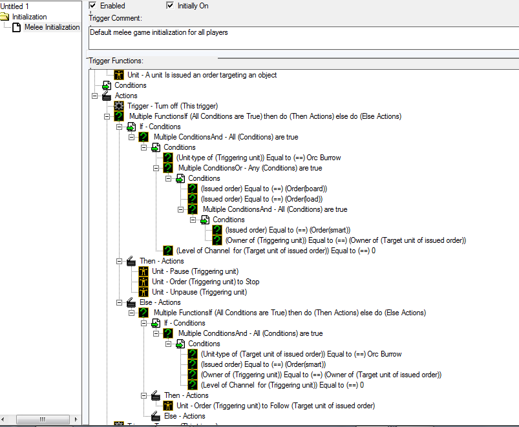519x427 pixels.
Task: Click the horizontal scrollbar thumb
Action: point(43,419)
